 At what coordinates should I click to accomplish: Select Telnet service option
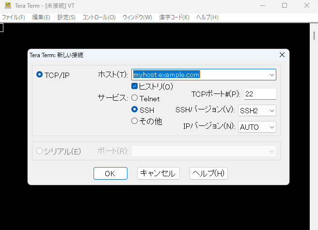tap(135, 98)
